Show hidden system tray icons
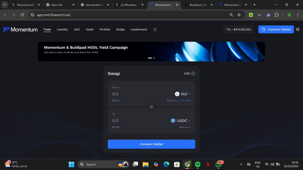This screenshot has width=303, height=170. click(x=241, y=164)
